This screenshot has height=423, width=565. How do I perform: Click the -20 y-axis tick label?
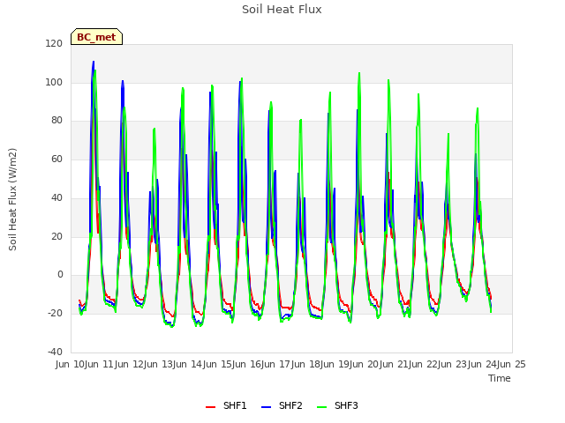point(55,314)
